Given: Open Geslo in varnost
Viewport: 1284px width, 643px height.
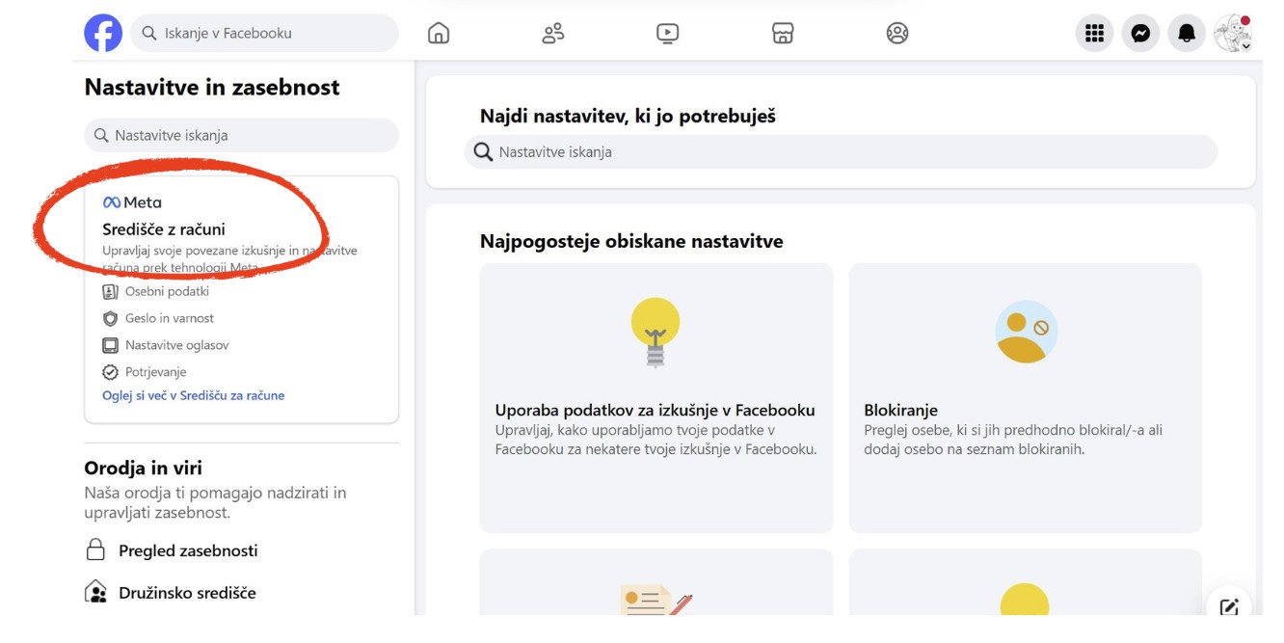Looking at the screenshot, I should pyautogui.click(x=170, y=318).
